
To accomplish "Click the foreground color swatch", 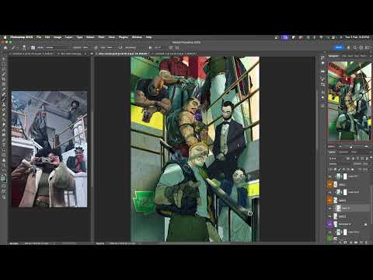I will coord(3,177).
